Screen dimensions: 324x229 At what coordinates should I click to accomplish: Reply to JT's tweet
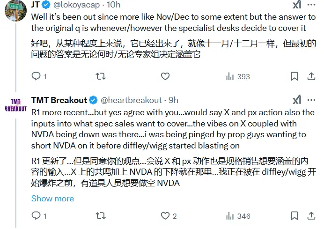(x=36, y=76)
